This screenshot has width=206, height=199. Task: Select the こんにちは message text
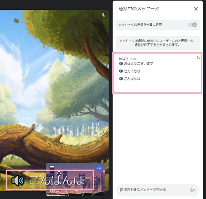tap(132, 71)
